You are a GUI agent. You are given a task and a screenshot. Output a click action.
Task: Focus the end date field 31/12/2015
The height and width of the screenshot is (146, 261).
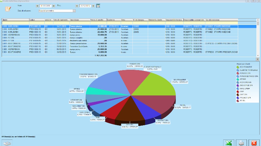[85, 6]
